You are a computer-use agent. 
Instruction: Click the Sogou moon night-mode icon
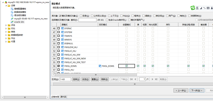[201, 8]
